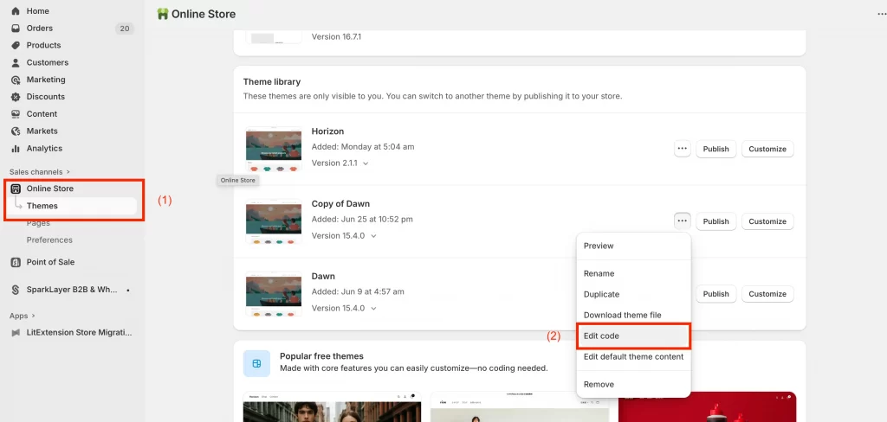
Task: Open the top-right page overflow menu
Action: tap(881, 14)
